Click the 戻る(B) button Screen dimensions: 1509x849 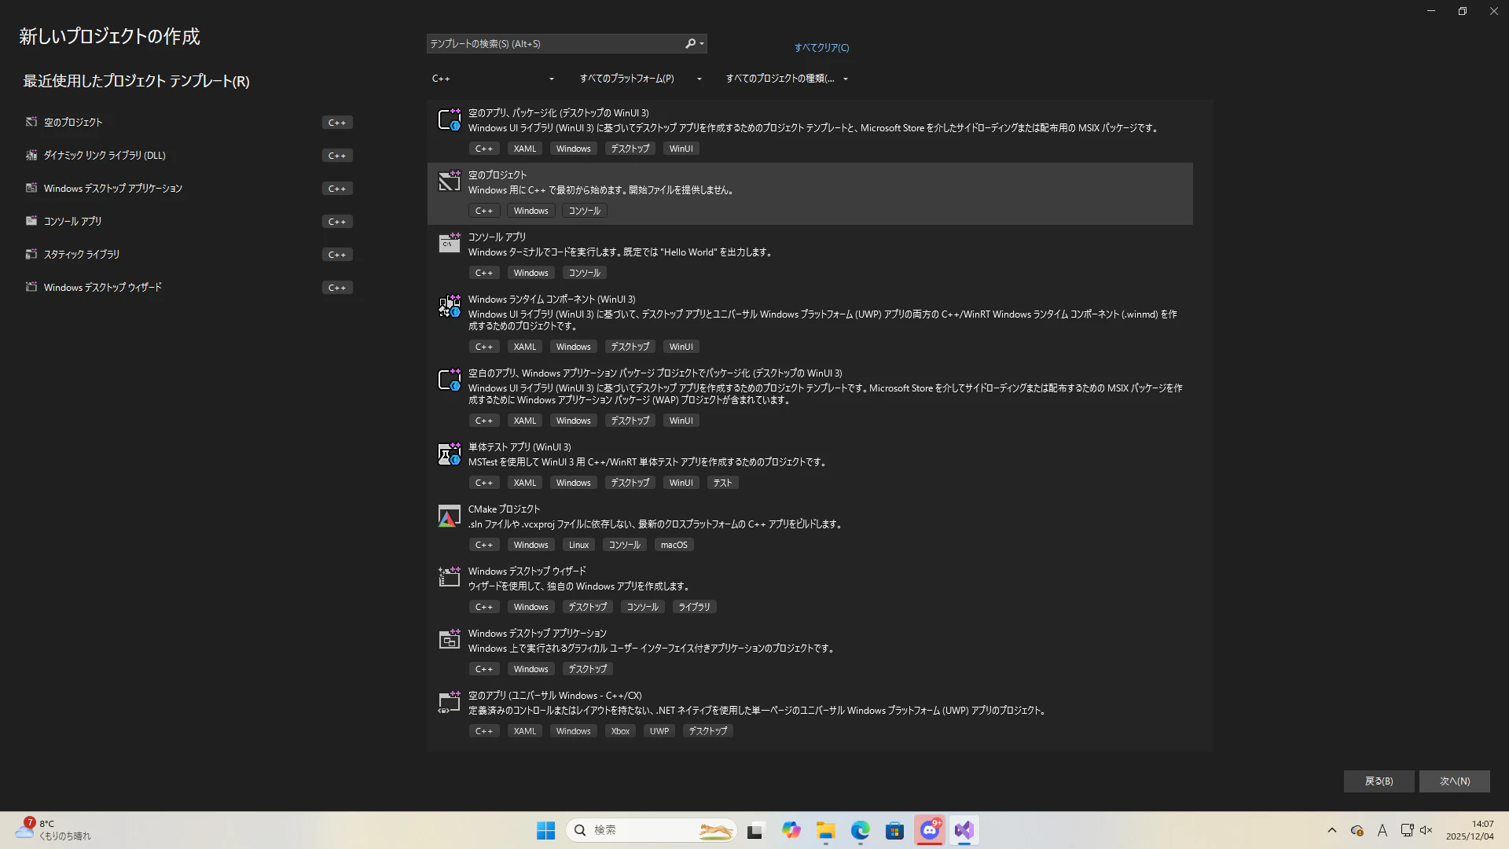point(1379,781)
